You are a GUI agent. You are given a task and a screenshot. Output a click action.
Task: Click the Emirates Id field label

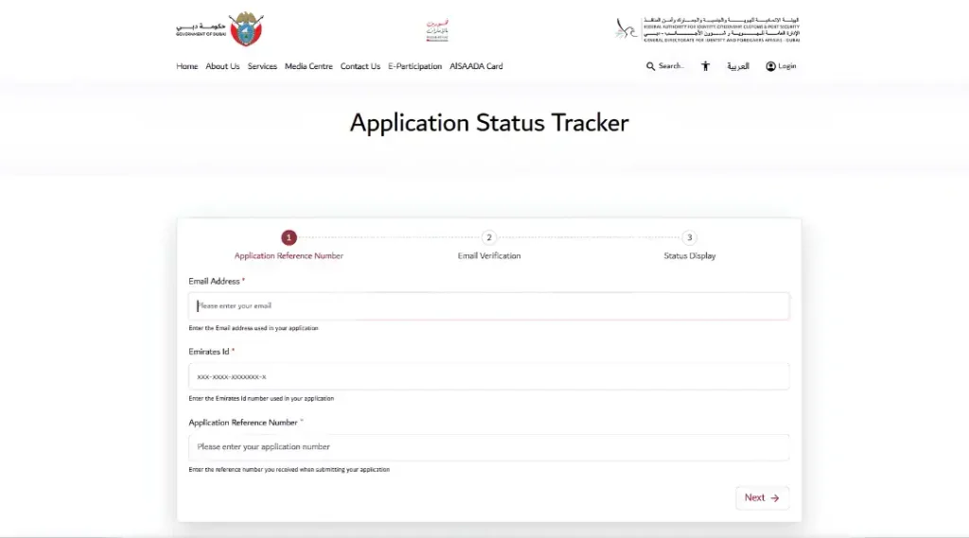point(209,352)
